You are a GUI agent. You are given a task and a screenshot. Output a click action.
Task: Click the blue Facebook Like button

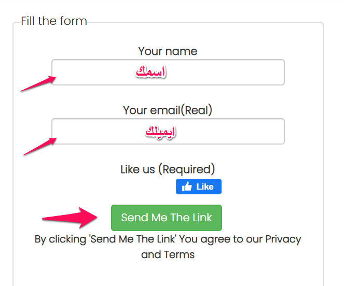199,187
